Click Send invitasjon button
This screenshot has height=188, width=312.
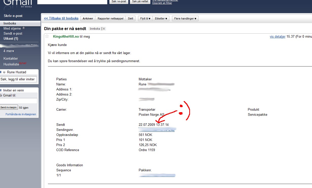(x=9, y=107)
